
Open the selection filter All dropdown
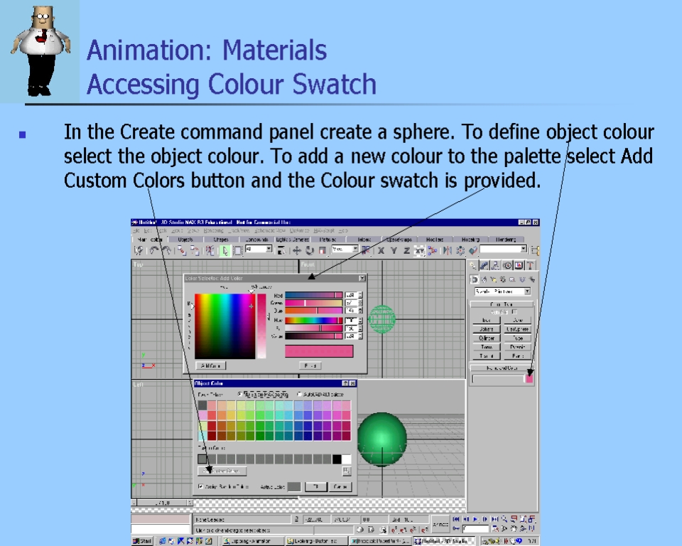pyautogui.click(x=269, y=250)
